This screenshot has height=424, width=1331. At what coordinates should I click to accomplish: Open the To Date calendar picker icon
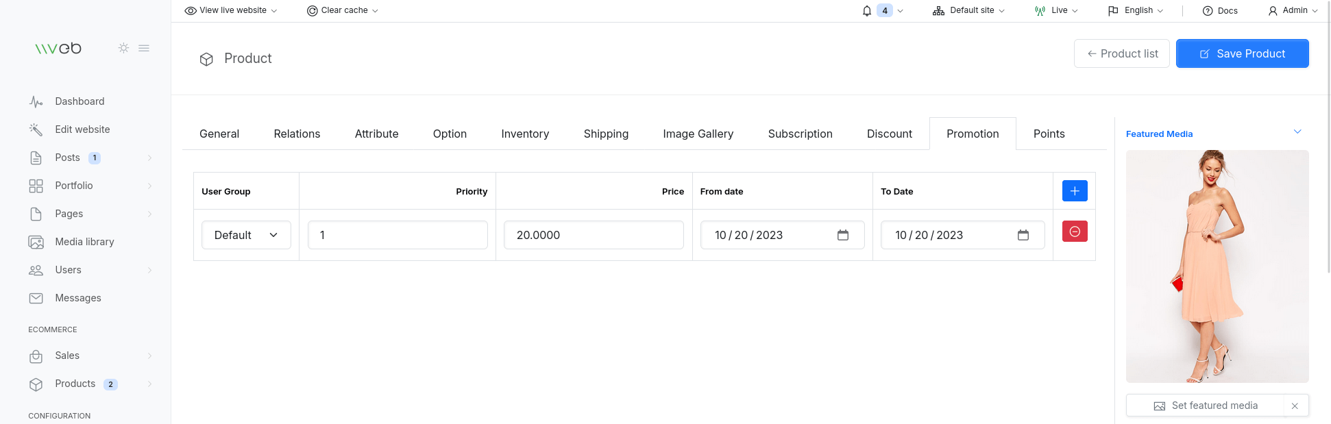click(1023, 235)
